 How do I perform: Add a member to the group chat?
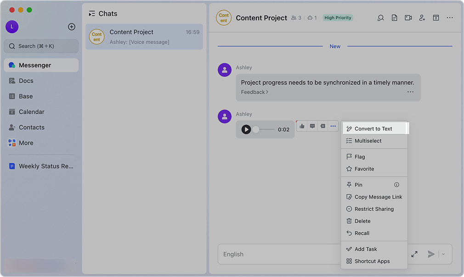[x=422, y=18]
